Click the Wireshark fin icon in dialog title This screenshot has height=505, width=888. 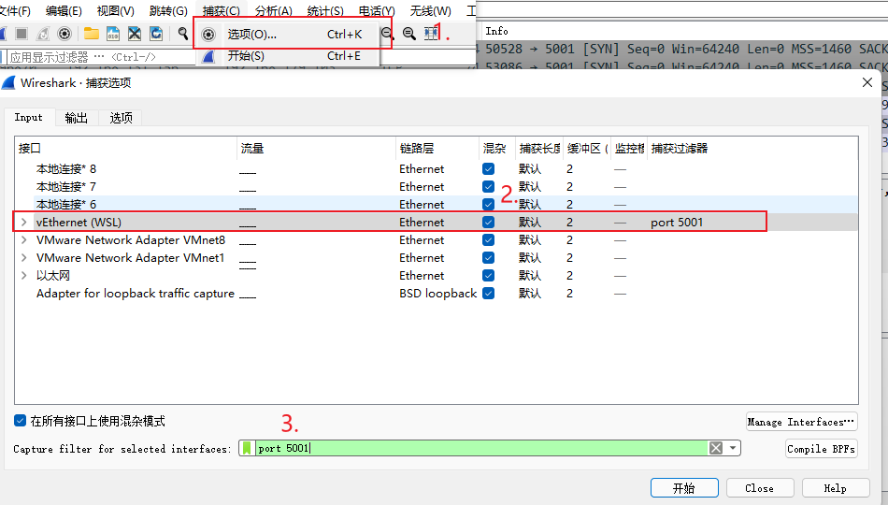8,82
